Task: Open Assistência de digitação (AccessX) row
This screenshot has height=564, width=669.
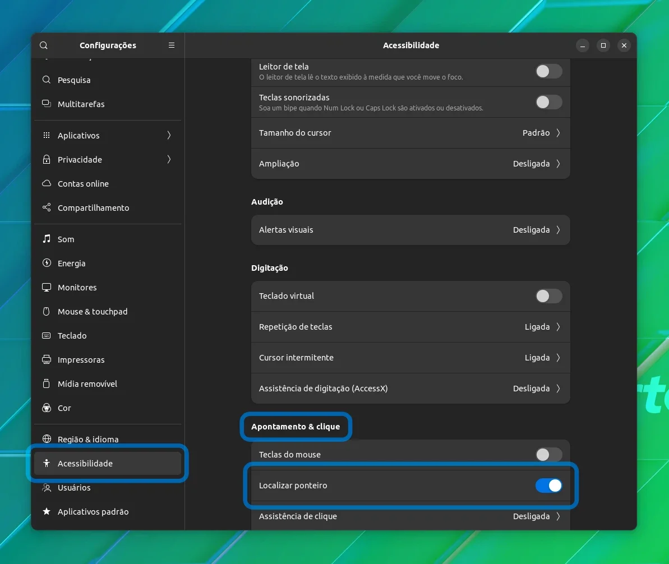Action: point(410,389)
